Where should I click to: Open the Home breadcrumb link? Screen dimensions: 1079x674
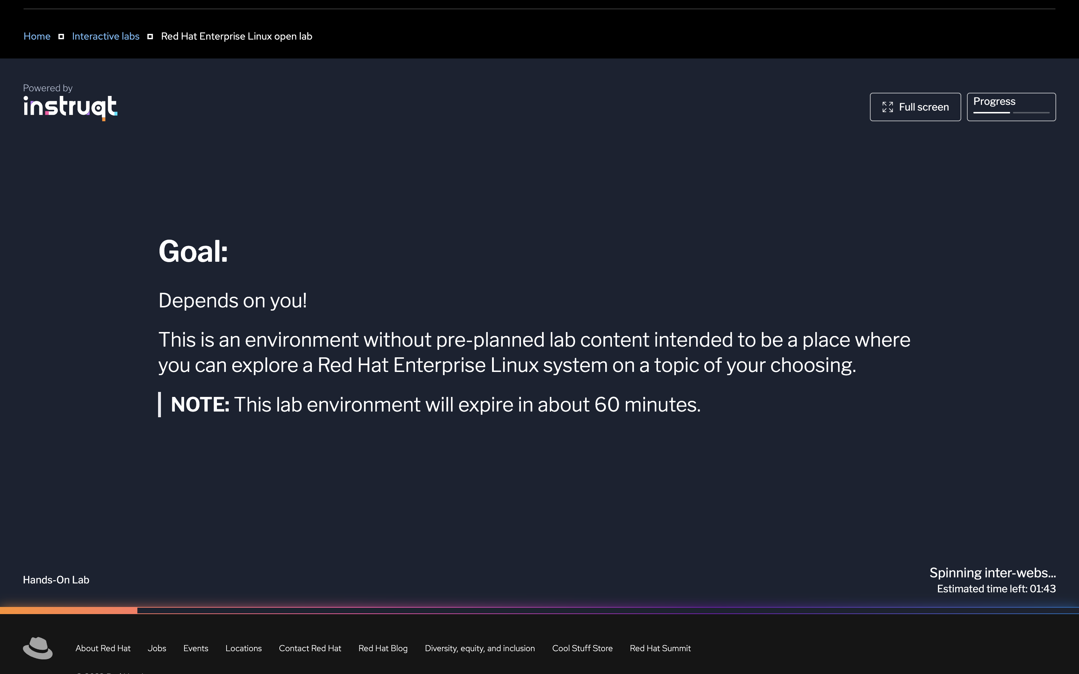(x=36, y=36)
